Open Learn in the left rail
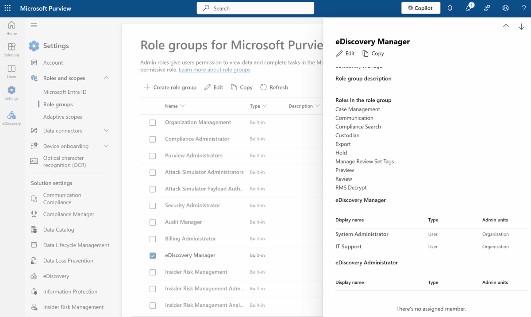531x317 pixels. pyautogui.click(x=12, y=71)
